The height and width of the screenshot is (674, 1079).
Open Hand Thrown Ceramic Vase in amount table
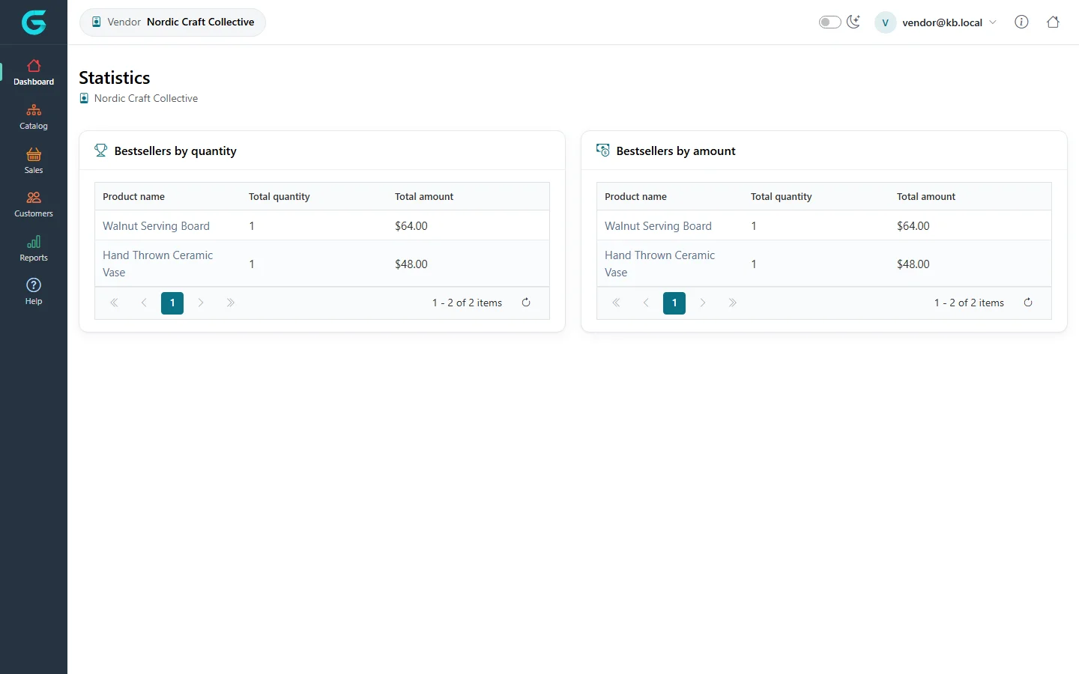(659, 264)
